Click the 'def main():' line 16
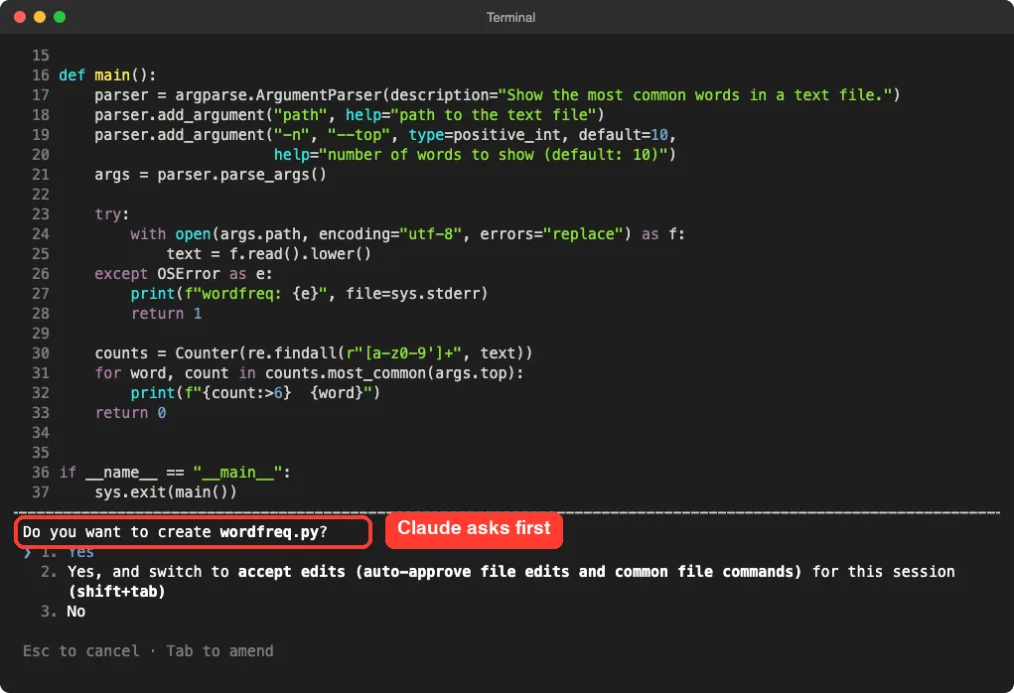The height and width of the screenshot is (693, 1014). coord(107,75)
